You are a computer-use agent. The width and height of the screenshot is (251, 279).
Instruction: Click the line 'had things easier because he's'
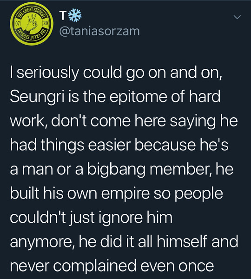(119, 145)
